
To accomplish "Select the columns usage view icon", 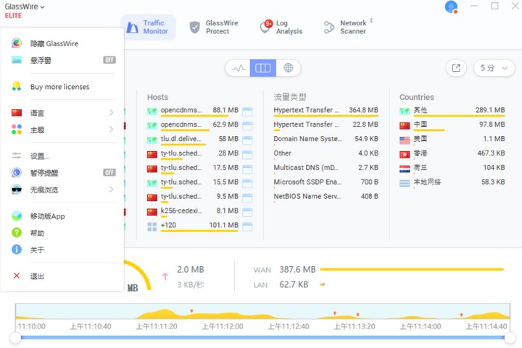I will coord(263,68).
